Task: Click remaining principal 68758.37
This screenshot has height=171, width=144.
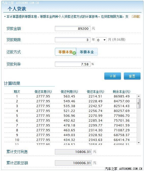Action: tap(122, 135)
